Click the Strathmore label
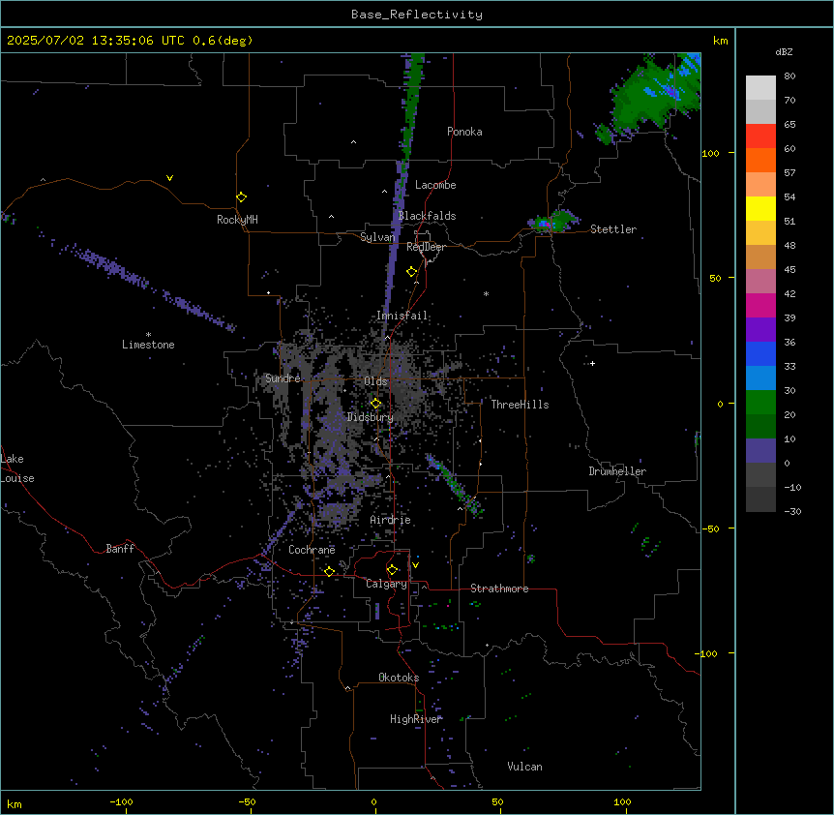Viewport: 834px width, 815px height. coord(499,589)
